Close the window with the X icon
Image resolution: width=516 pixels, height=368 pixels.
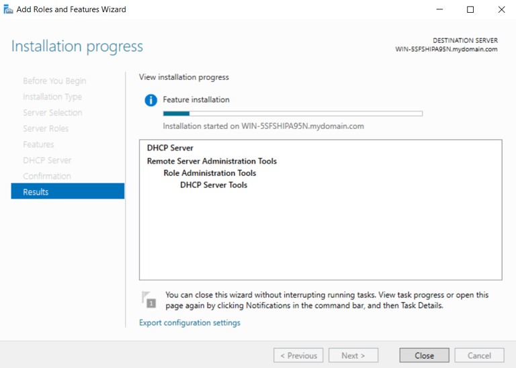(501, 9)
